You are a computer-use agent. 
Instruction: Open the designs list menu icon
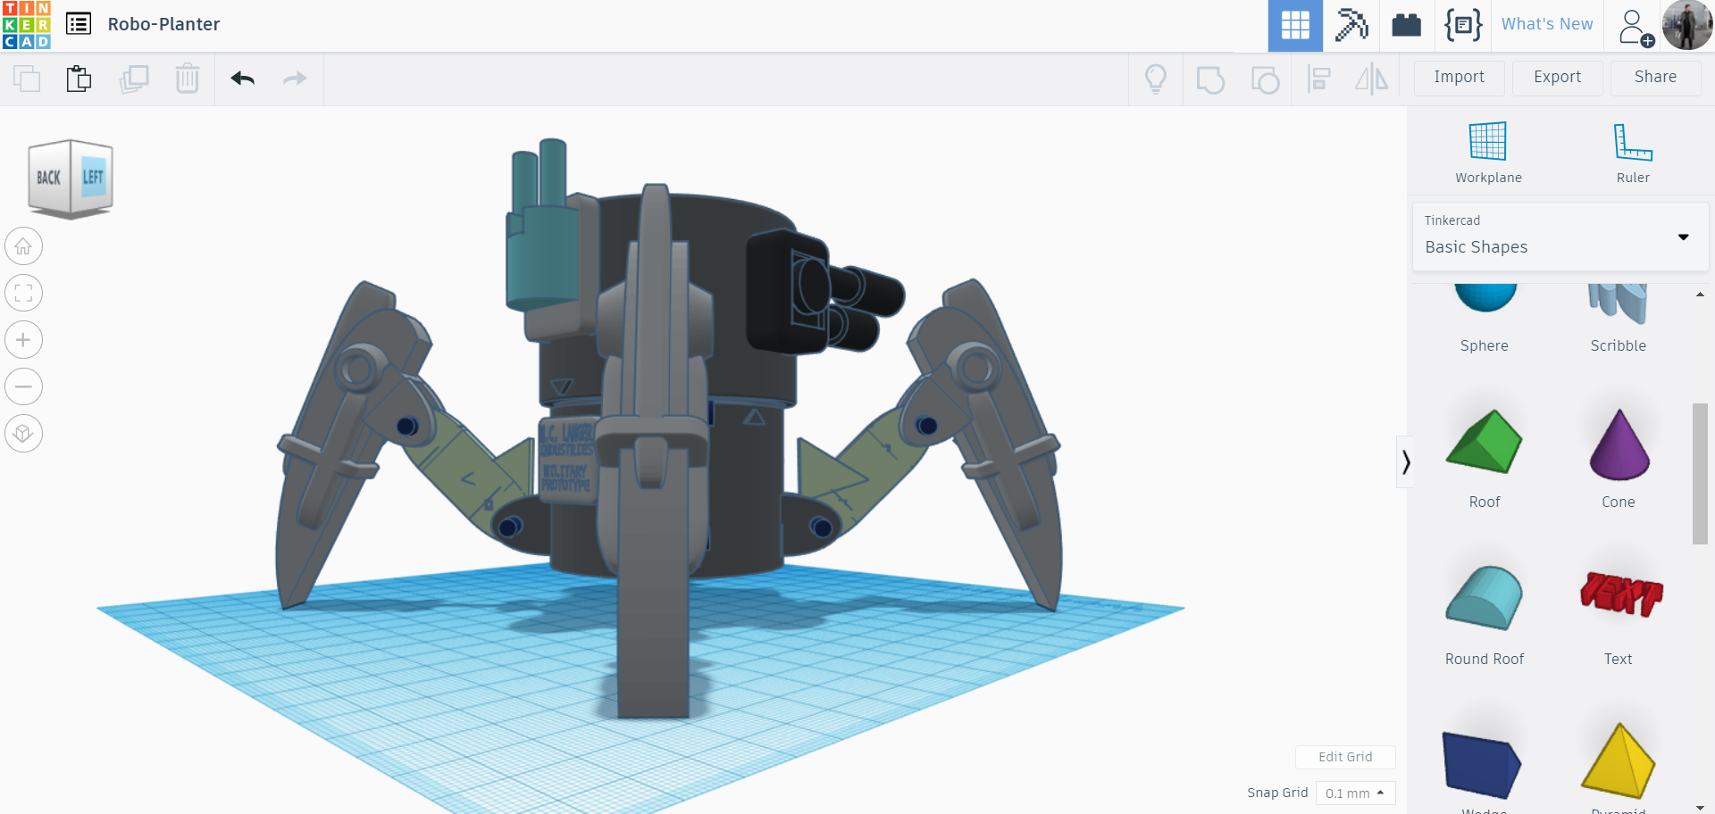coord(79,24)
